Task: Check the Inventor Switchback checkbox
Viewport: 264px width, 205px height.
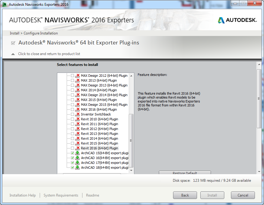Action: 72,114
